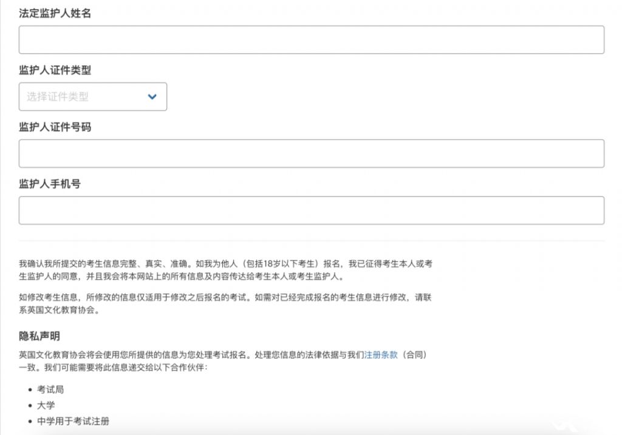Click the 考试局 bullet list item
This screenshot has width=622, height=435.
(x=50, y=389)
